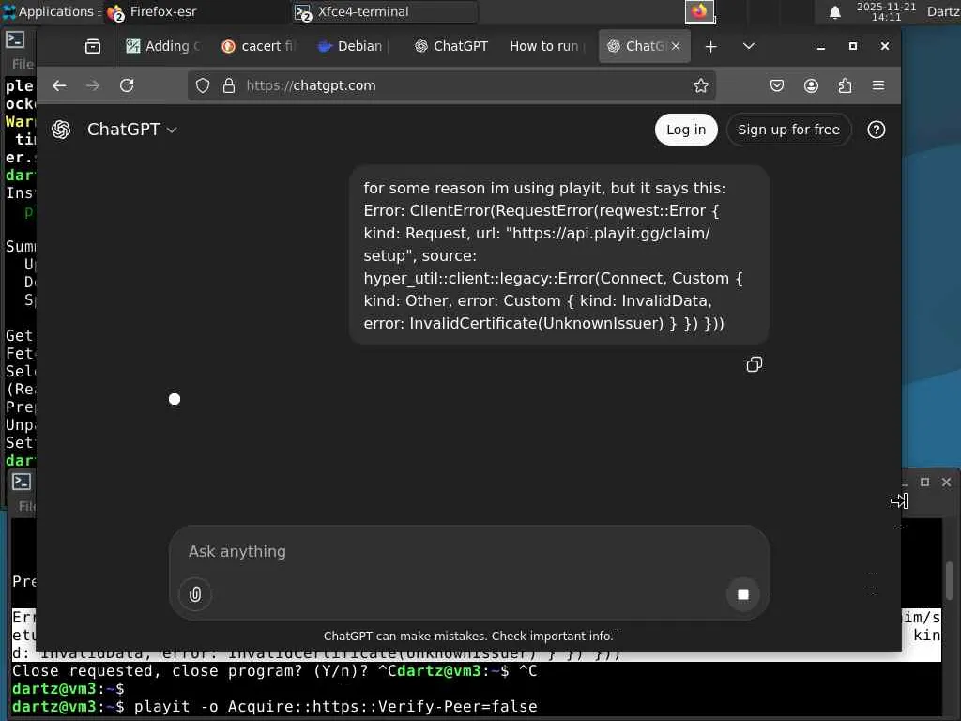Screen dimensions: 961x721
Task: Bookmark this page with star icon
Action: tap(700, 85)
